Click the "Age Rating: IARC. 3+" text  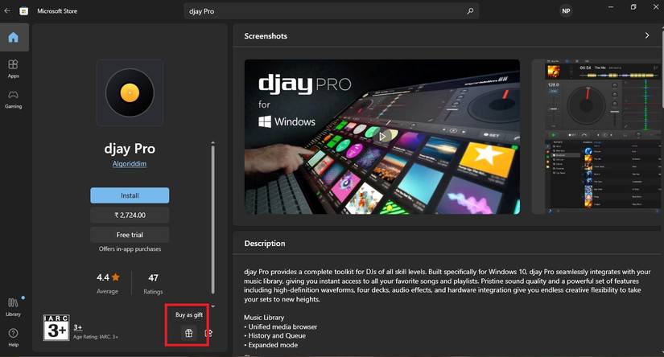pyautogui.click(x=96, y=337)
